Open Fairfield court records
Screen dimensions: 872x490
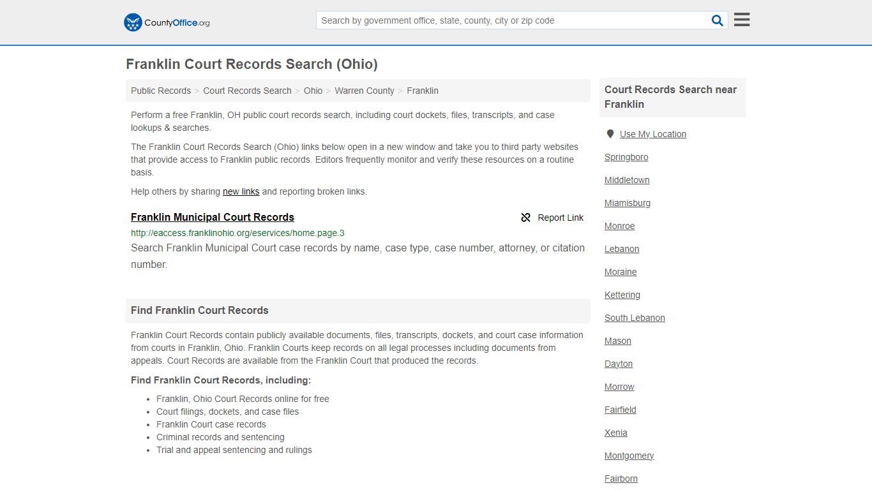pyautogui.click(x=620, y=410)
